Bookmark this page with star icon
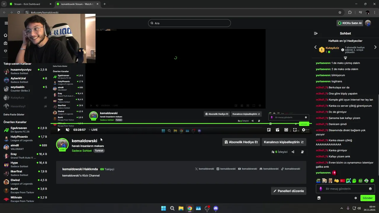 [340, 12]
